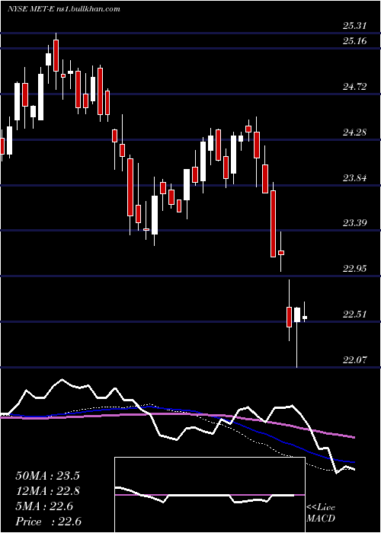381x533 pixels.
Task: Click the 22.95 price level label
Action: (x=354, y=269)
